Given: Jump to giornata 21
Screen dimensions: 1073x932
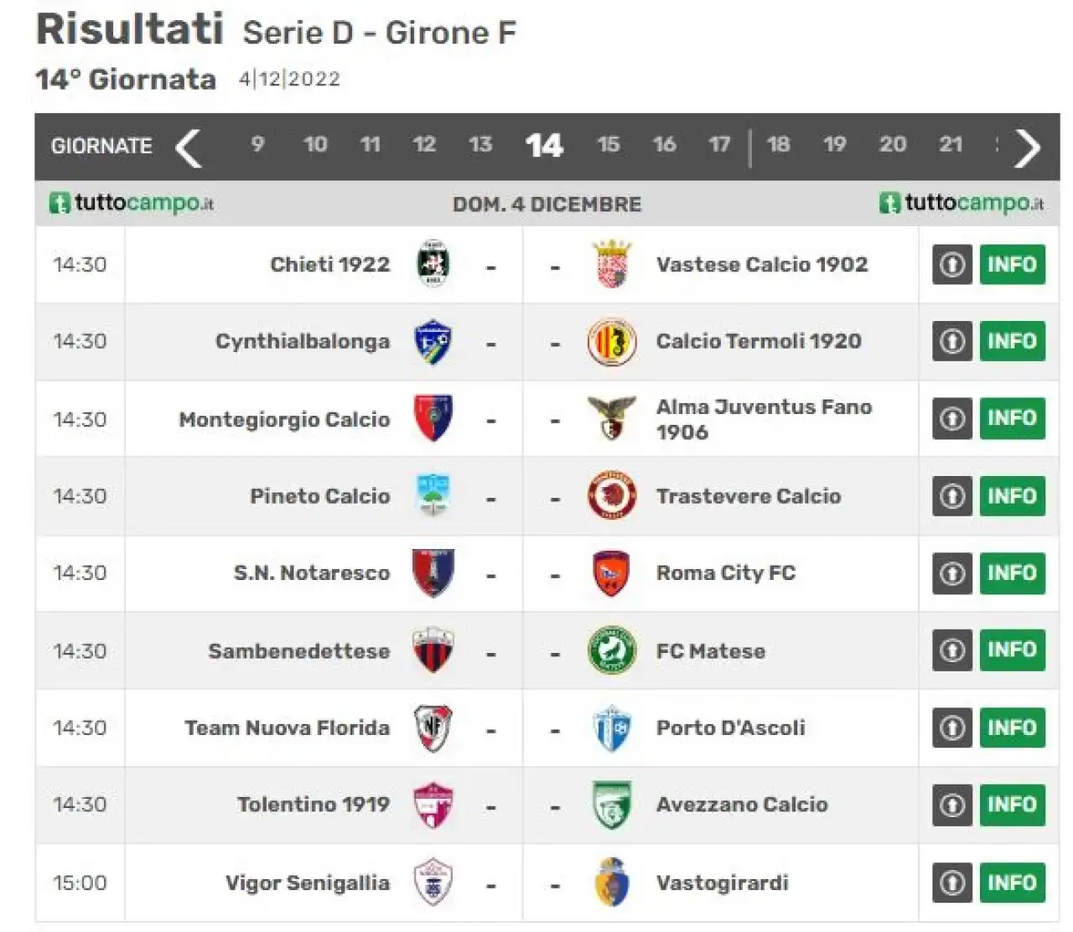Looking at the screenshot, I should click(951, 145).
